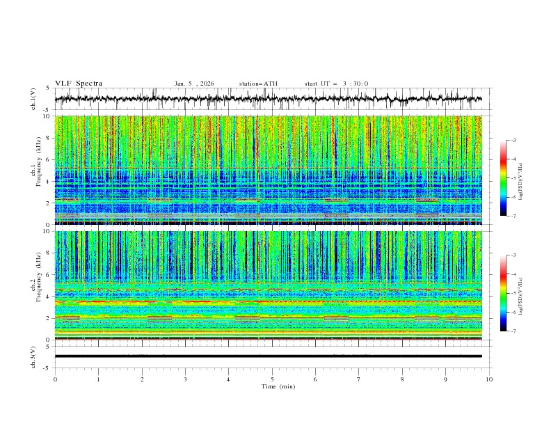Click the time axis tick label '2'
Viewport: 551px width, 426px height.
(142, 379)
